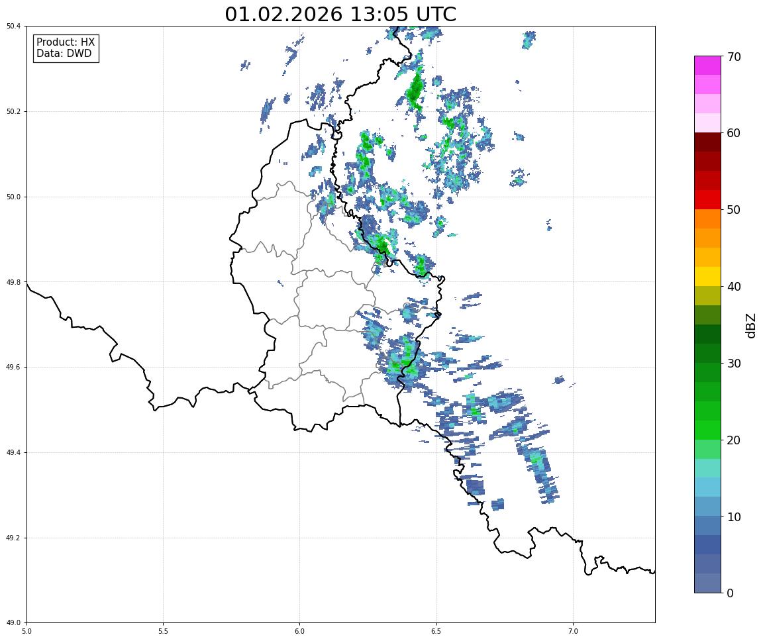Select the "Data: DWD" legend line
This screenshot has height=641, width=763.
coord(64,54)
